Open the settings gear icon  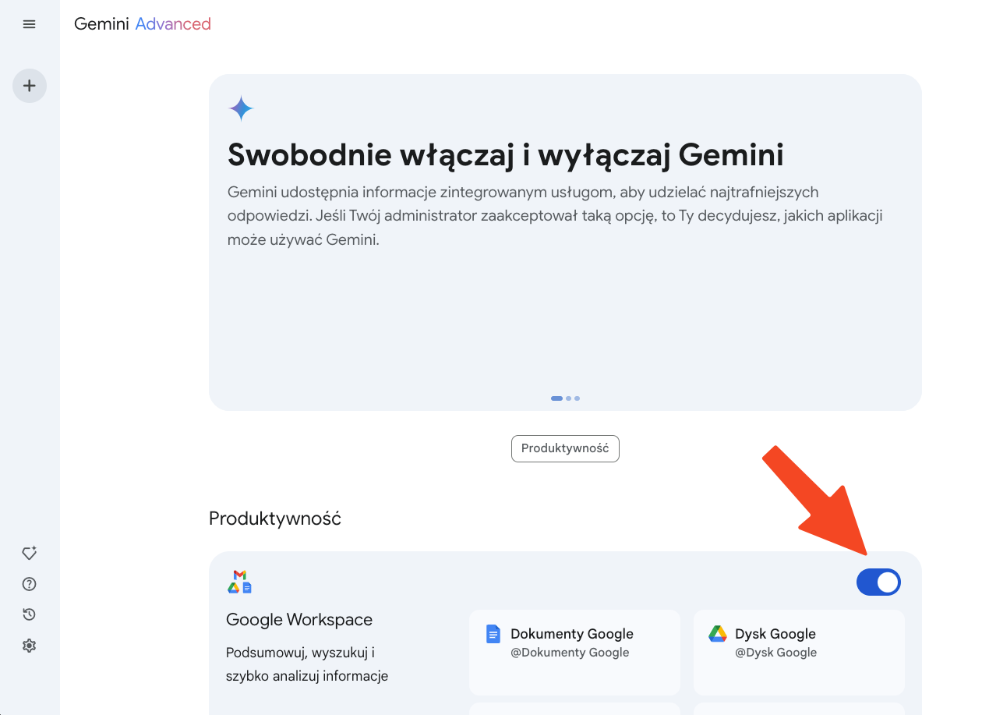coord(30,646)
